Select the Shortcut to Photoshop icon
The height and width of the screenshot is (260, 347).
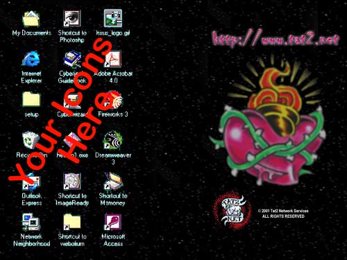[72, 19]
